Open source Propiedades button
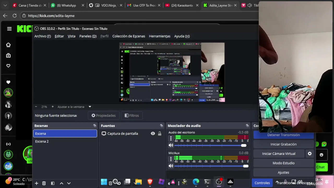Screen dimensions: 334x188 coord(104,115)
